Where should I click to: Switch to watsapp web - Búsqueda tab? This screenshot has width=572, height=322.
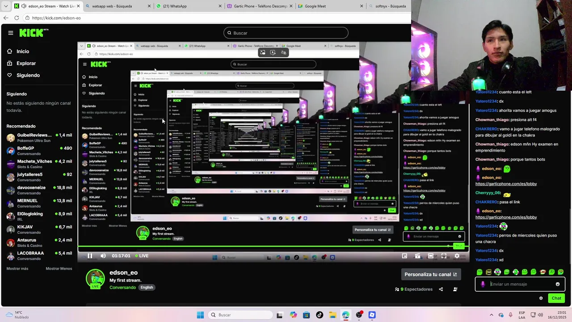point(118,6)
